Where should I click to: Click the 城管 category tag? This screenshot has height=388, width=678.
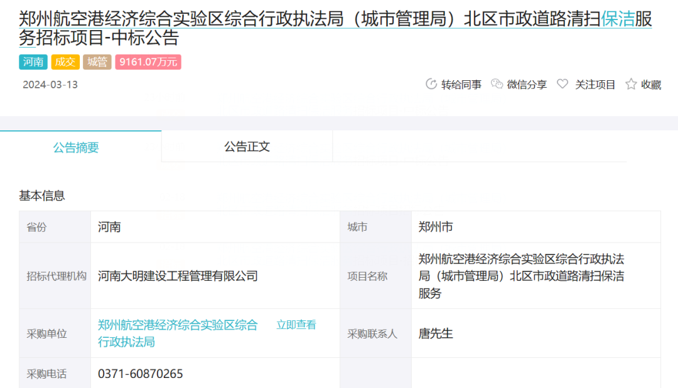(97, 62)
